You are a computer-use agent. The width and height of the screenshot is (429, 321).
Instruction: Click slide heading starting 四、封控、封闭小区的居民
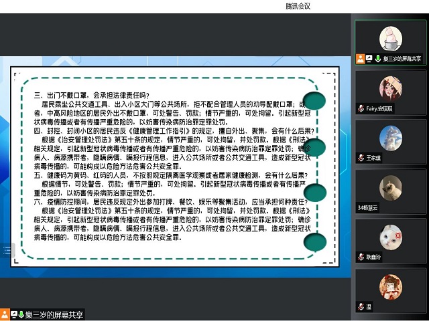(x=174, y=131)
